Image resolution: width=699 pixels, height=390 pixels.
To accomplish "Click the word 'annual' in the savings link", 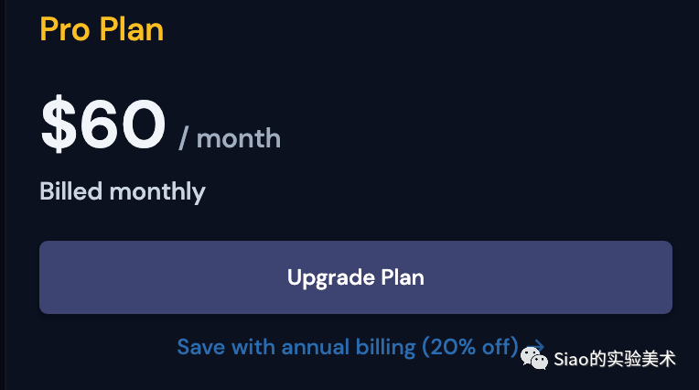I will coord(315,347).
